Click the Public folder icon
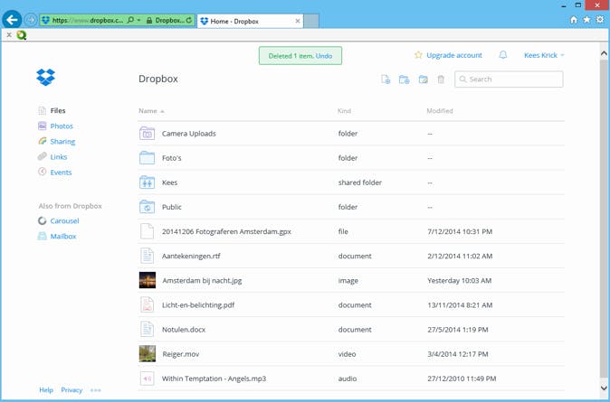The width and height of the screenshot is (610, 402). coord(147,207)
